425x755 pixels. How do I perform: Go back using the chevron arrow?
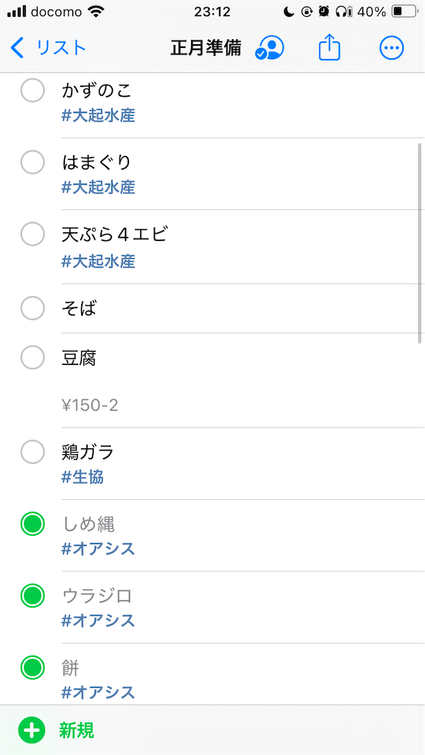[x=17, y=48]
